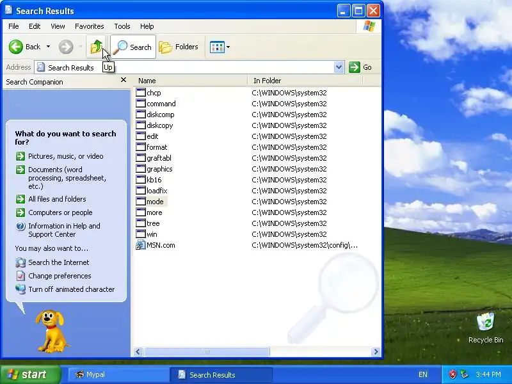
Task: Click Search the Internet link
Action: pyautogui.click(x=59, y=262)
